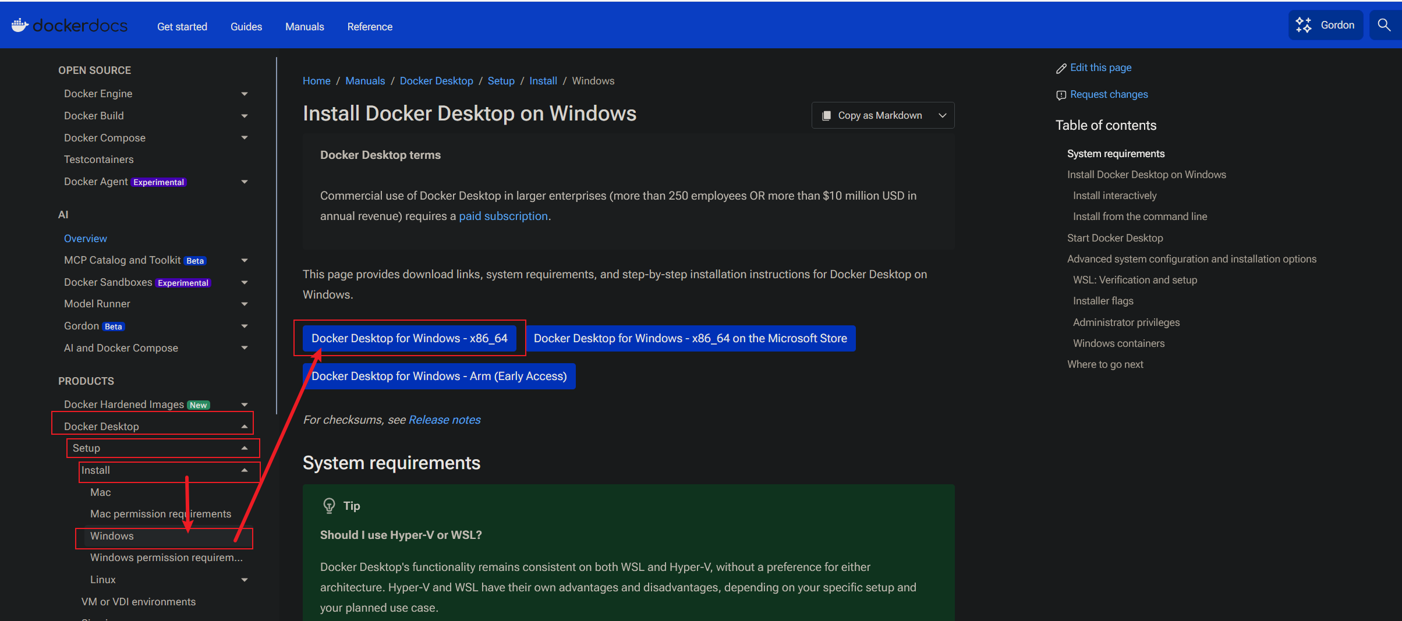
Task: Jump to Advanced system configuration section
Action: (x=1191, y=259)
